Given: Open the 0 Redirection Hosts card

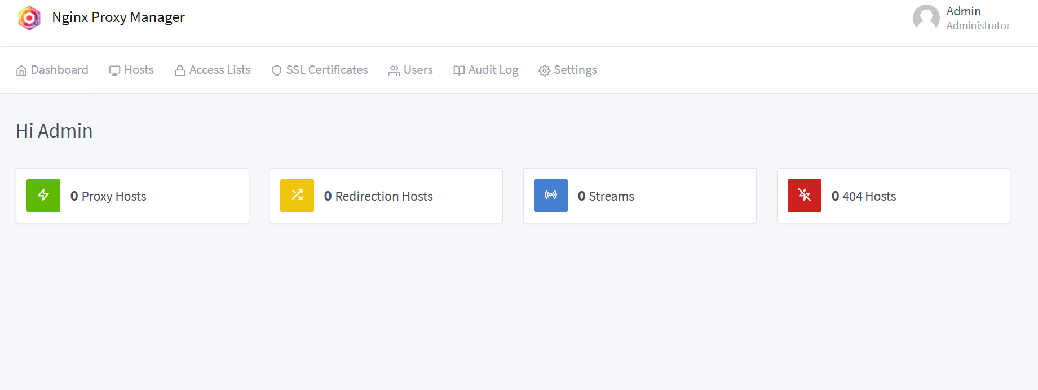Looking at the screenshot, I should pos(386,196).
